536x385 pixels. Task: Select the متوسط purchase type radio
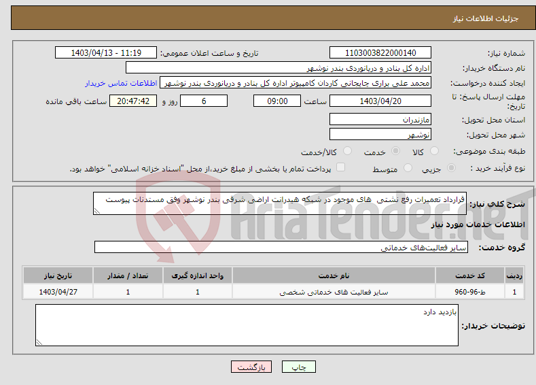408,168
